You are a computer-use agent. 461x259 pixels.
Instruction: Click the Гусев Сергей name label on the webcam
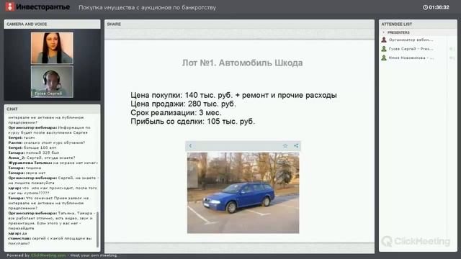pos(48,94)
